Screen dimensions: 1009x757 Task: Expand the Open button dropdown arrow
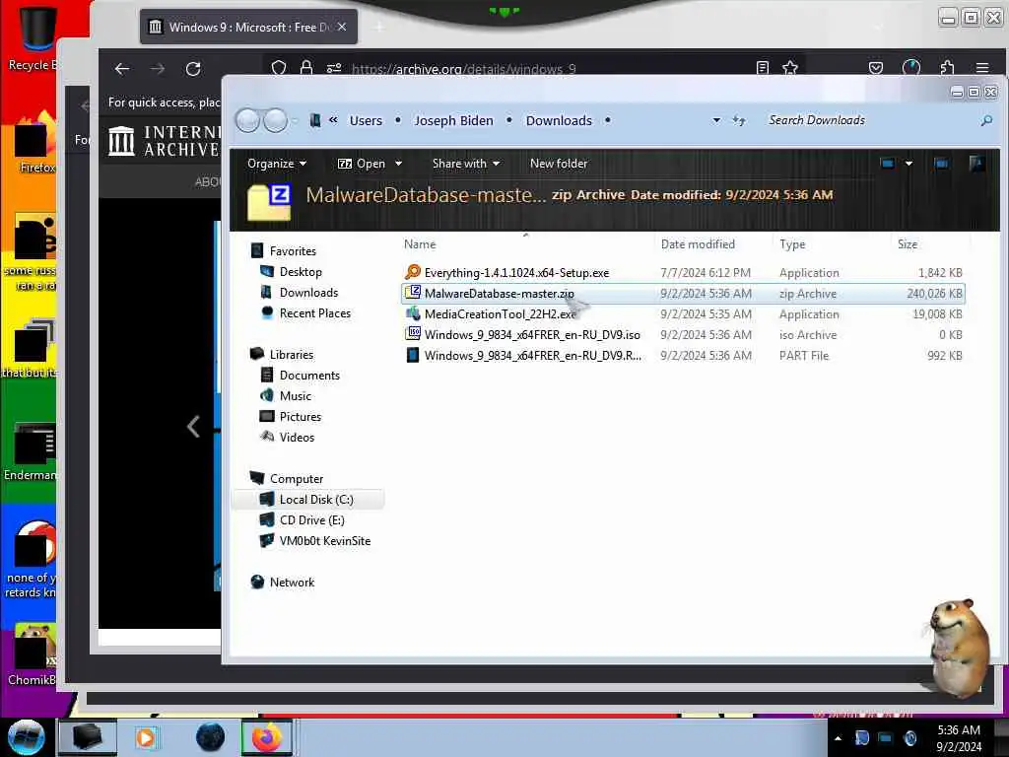click(x=398, y=164)
